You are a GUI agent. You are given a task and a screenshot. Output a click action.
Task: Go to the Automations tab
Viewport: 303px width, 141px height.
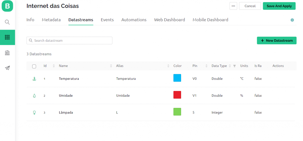tap(134, 20)
